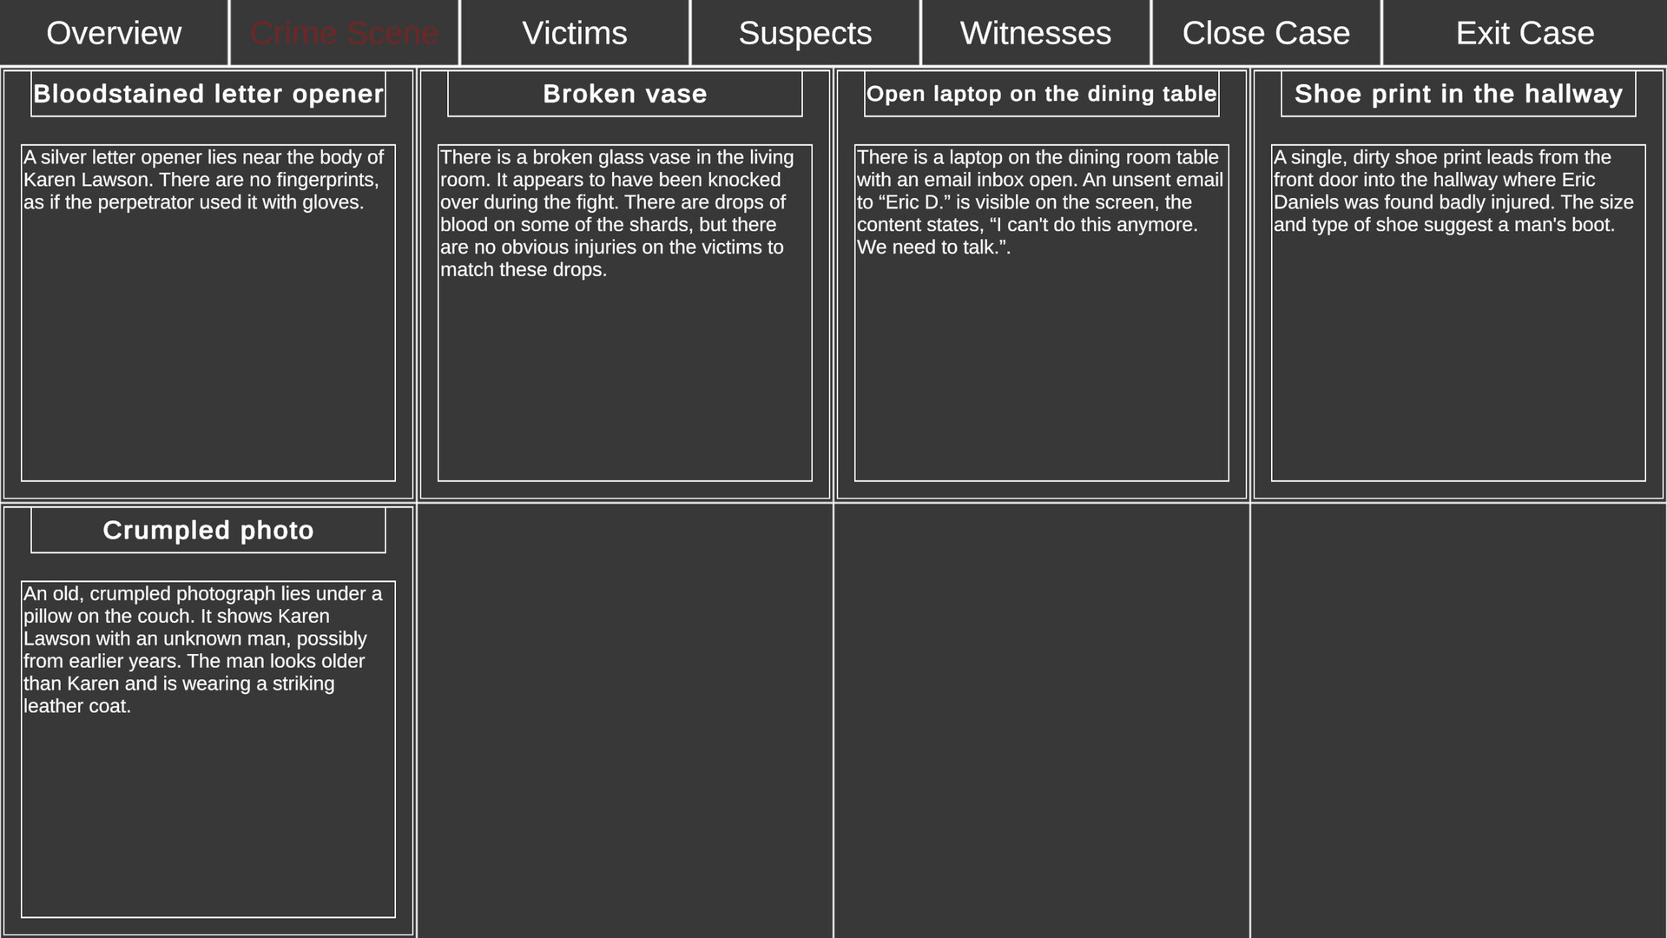Select Open laptop on the dining table heading
This screenshot has width=1667, height=938.
point(1041,94)
